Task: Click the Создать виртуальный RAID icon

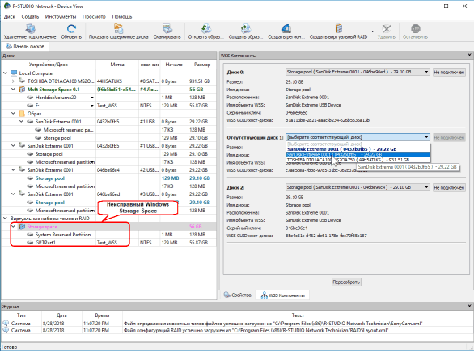Action: click(339, 29)
